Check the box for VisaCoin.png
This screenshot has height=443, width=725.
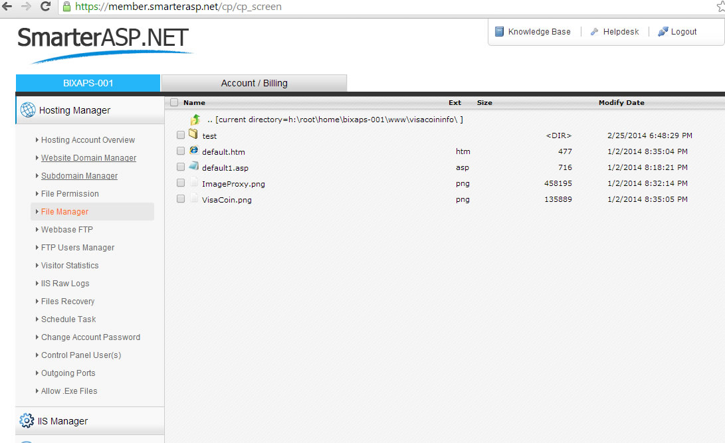[x=181, y=199]
